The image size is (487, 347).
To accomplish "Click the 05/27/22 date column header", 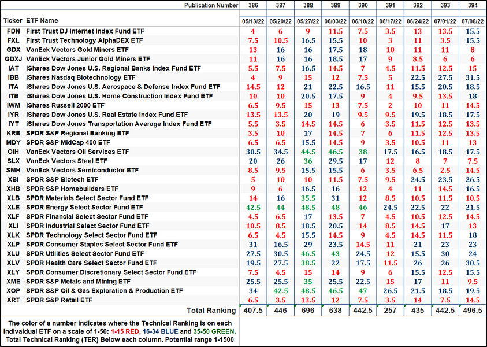I will coord(308,21).
